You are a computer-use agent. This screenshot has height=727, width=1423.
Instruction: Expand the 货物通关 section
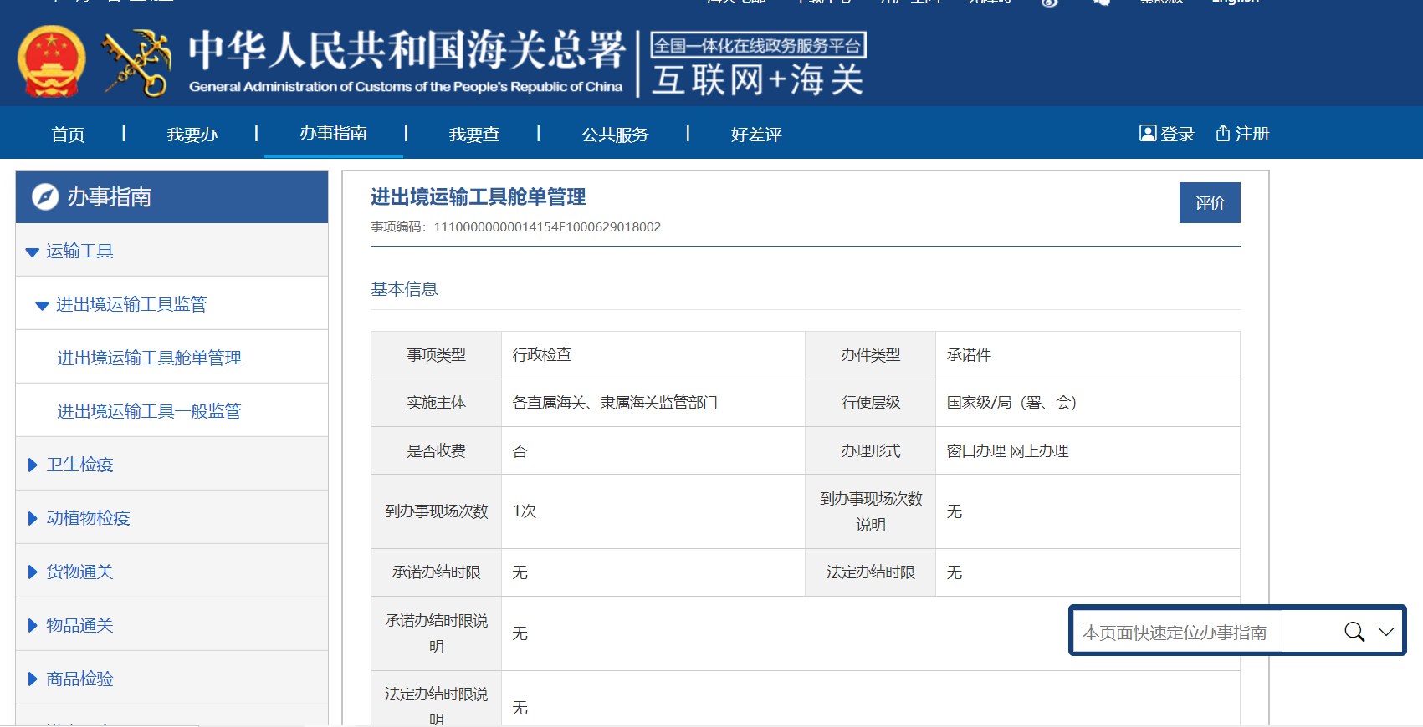click(x=33, y=572)
